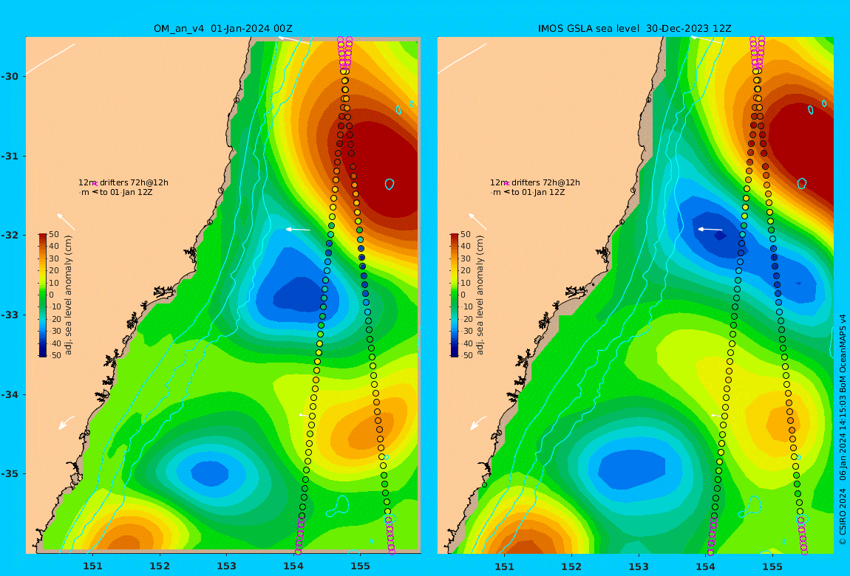Click the 0 tick label on left colorbar
This screenshot has height=576, width=850.
click(x=52, y=295)
